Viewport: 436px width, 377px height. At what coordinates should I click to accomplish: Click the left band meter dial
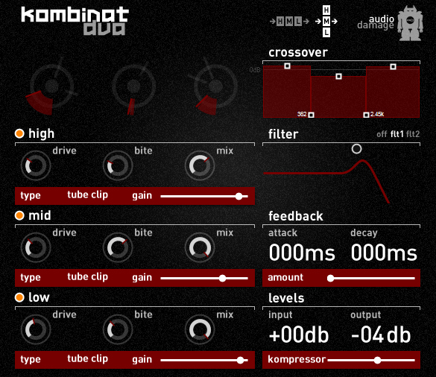tap(51, 86)
